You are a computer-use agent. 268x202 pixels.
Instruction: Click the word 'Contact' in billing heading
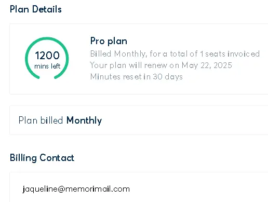57,158
